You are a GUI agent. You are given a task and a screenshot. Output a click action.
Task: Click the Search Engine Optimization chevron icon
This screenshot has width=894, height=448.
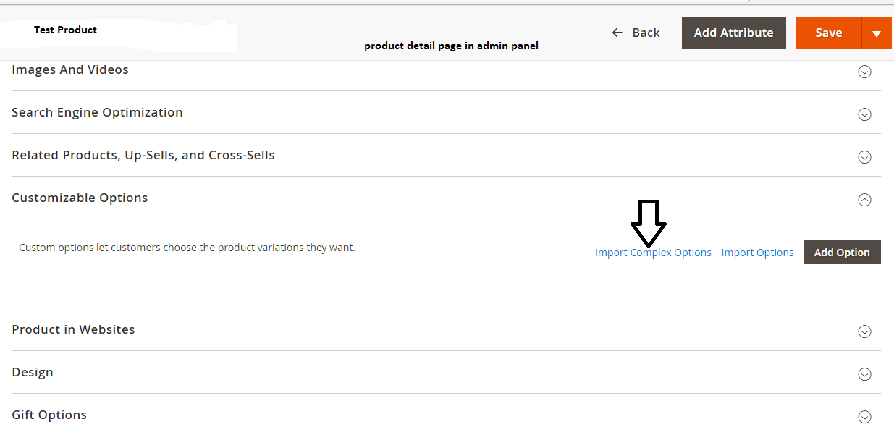[x=864, y=114]
